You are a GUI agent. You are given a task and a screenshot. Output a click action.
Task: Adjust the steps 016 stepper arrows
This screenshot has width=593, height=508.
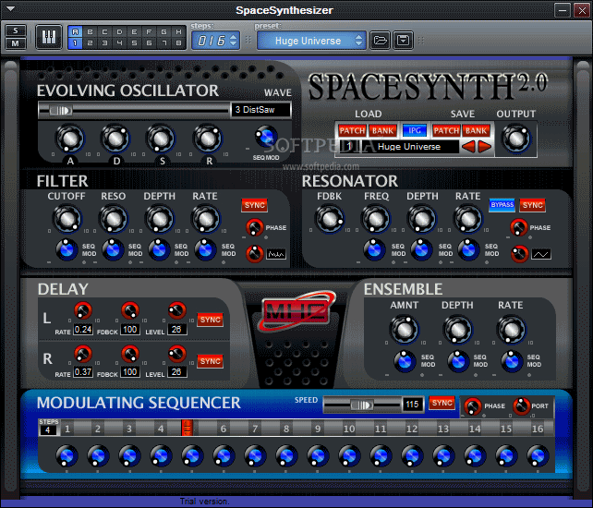pyautogui.click(x=234, y=40)
